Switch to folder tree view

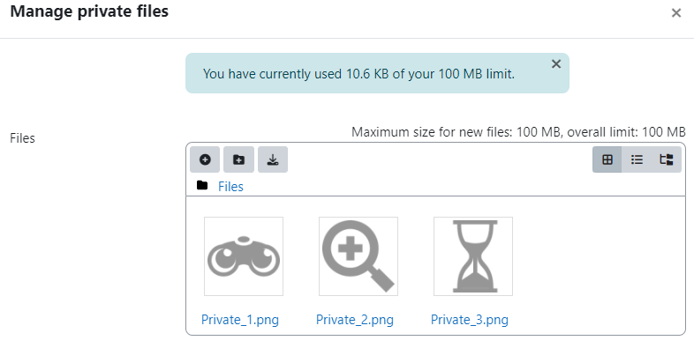(666, 159)
